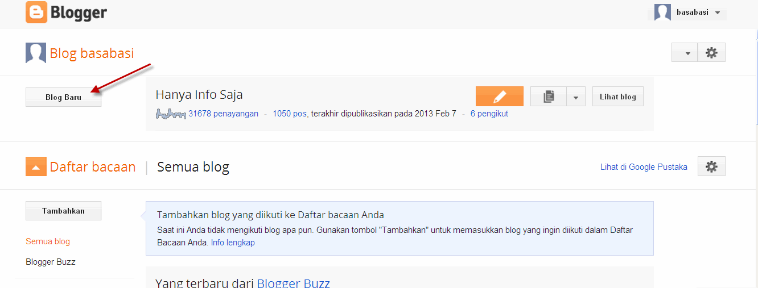The height and width of the screenshot is (288, 758).
Task: Select the Semua blog heading tab
Action: (193, 167)
